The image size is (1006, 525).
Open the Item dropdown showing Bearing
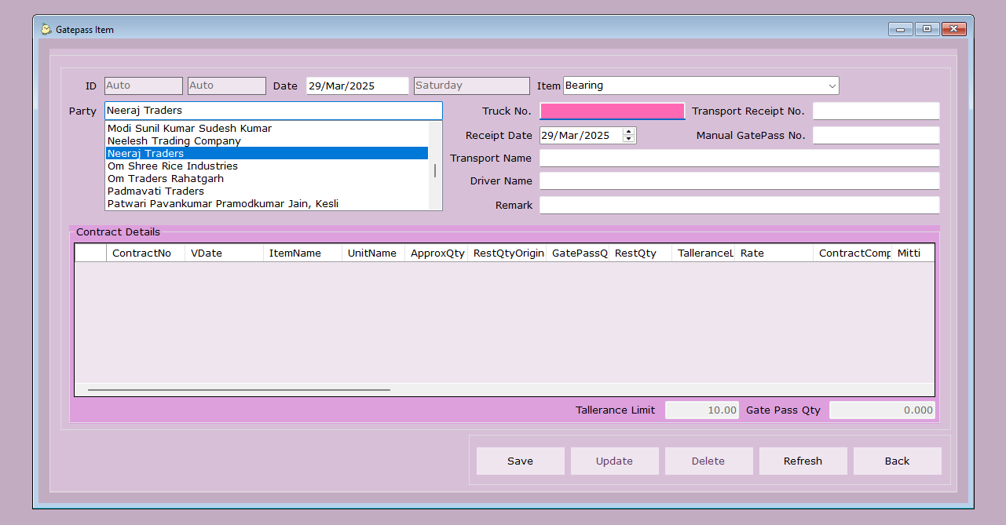(832, 86)
